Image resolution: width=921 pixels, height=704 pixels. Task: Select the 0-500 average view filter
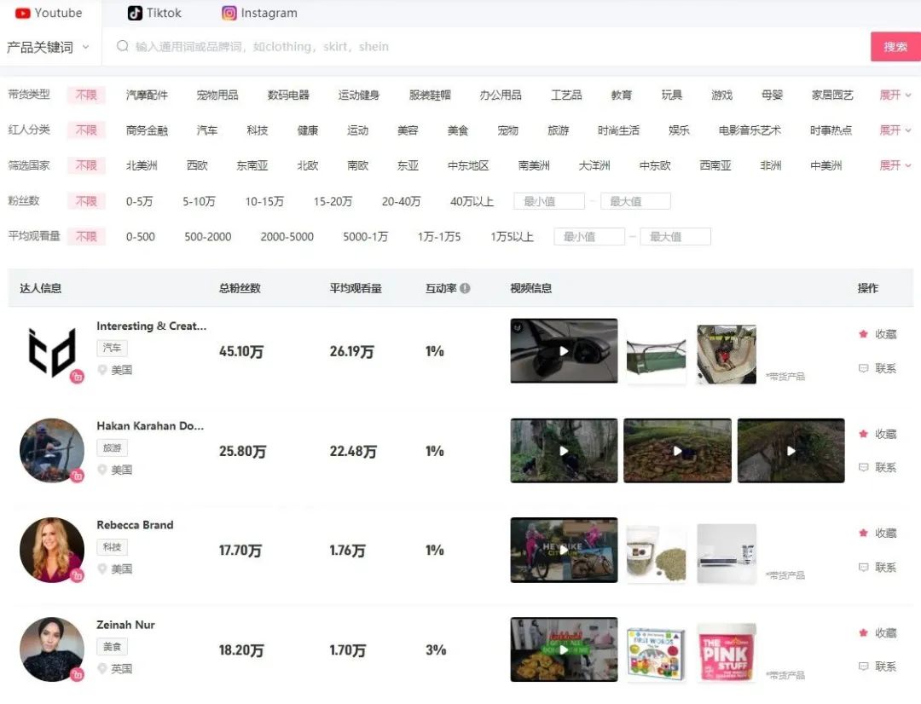(140, 237)
